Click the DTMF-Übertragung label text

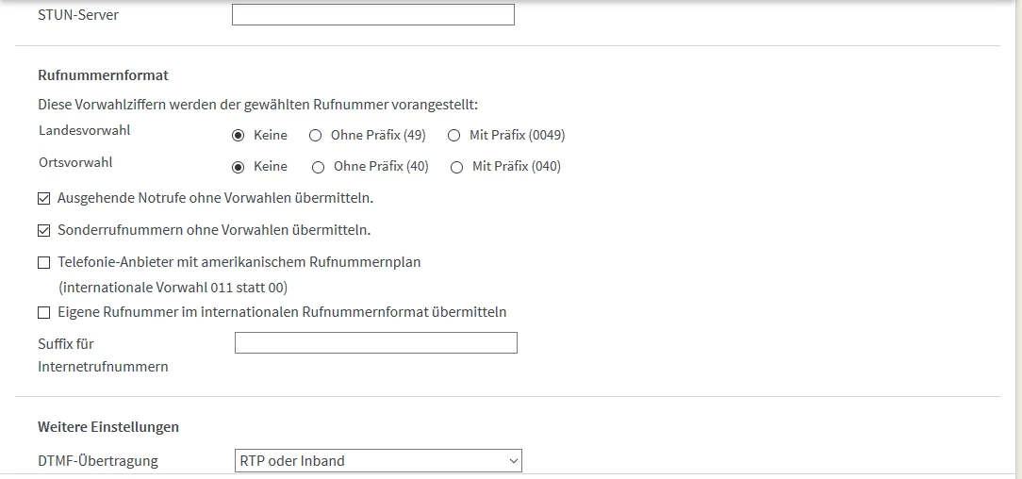click(98, 461)
